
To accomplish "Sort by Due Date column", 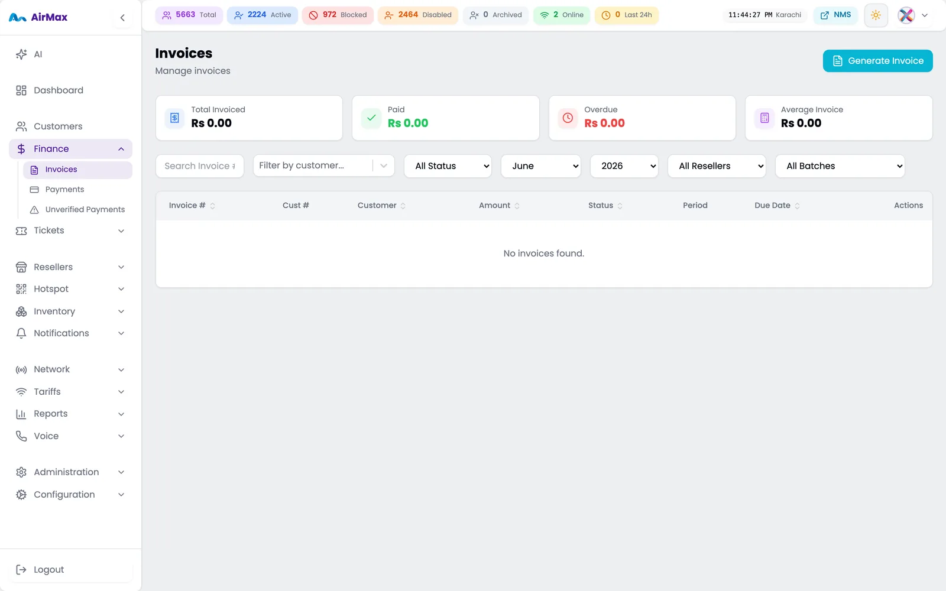I will tap(777, 206).
